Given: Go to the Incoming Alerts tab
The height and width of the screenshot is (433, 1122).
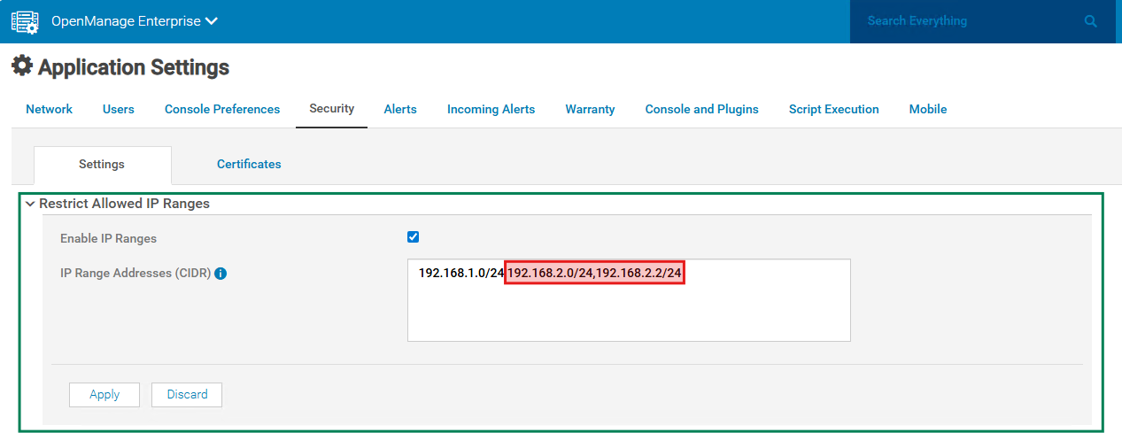Looking at the screenshot, I should click(491, 109).
